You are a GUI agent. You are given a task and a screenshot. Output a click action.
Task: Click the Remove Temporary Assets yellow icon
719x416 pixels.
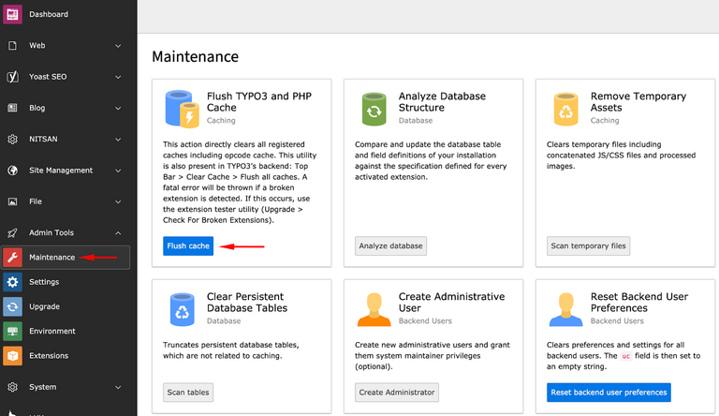[x=565, y=109]
